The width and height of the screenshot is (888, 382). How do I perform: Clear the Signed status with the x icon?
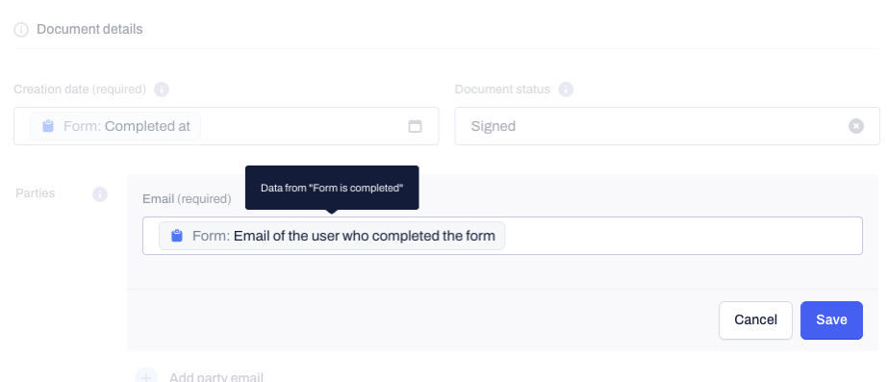(x=855, y=126)
